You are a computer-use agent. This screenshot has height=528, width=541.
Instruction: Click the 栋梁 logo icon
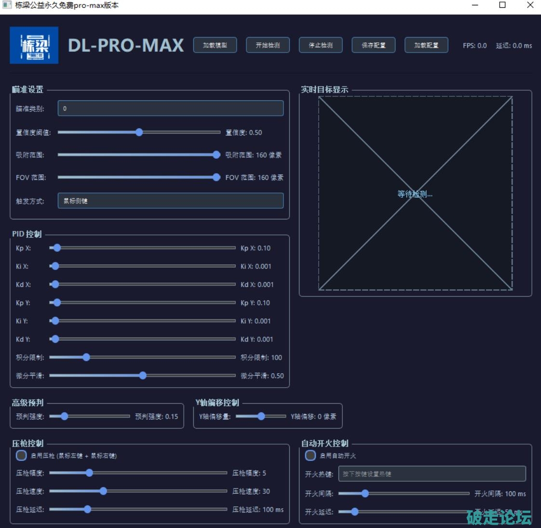(34, 45)
